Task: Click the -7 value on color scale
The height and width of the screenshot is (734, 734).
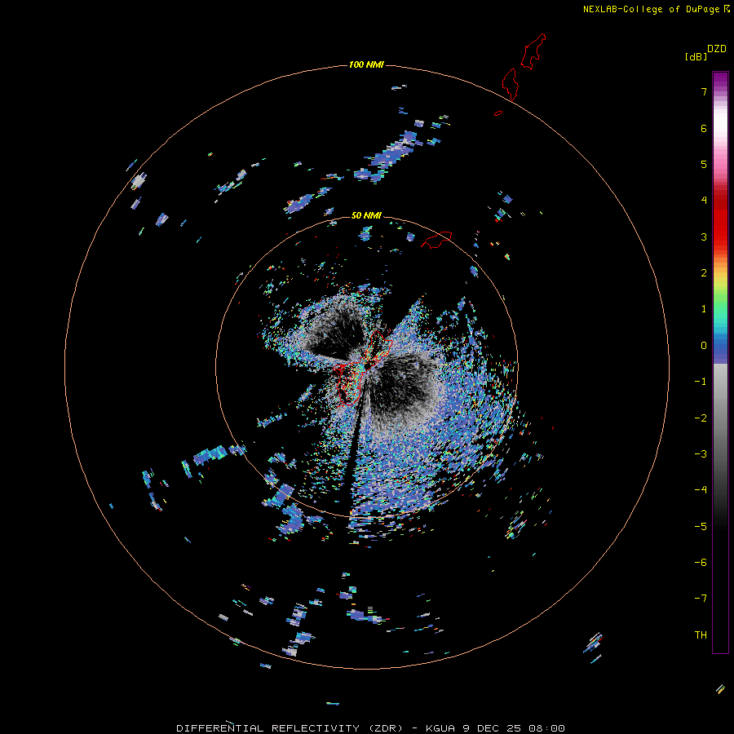Action: click(x=701, y=599)
